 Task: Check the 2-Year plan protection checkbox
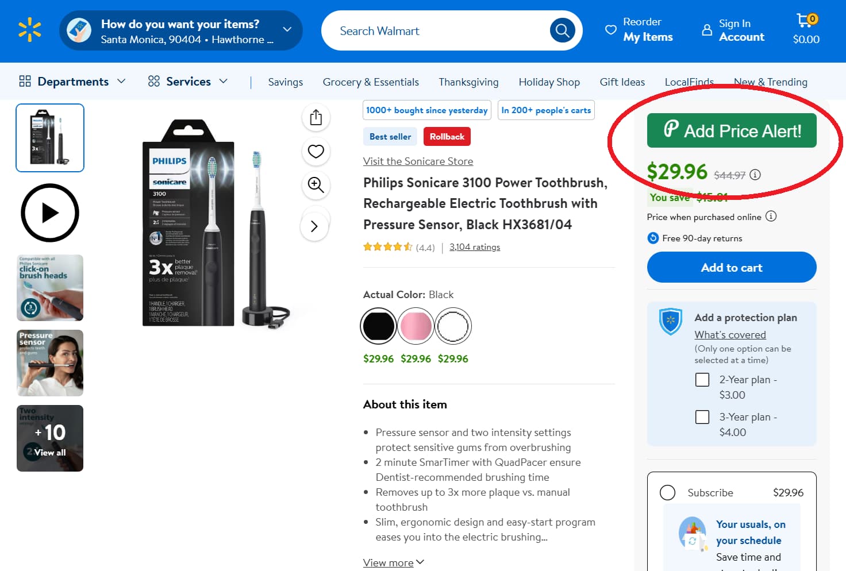702,380
